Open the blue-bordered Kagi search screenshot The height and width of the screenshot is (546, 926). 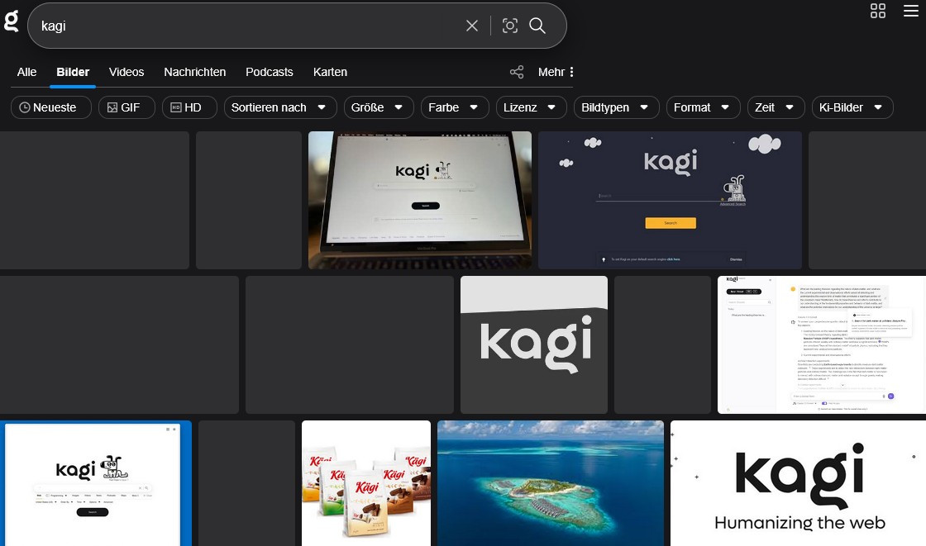[96, 483]
